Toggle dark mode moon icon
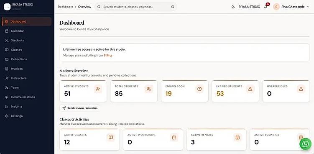 pyautogui.click(x=233, y=7)
